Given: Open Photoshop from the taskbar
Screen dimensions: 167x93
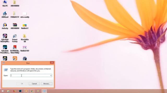Looking at the screenshot, I should tap(20, 91).
